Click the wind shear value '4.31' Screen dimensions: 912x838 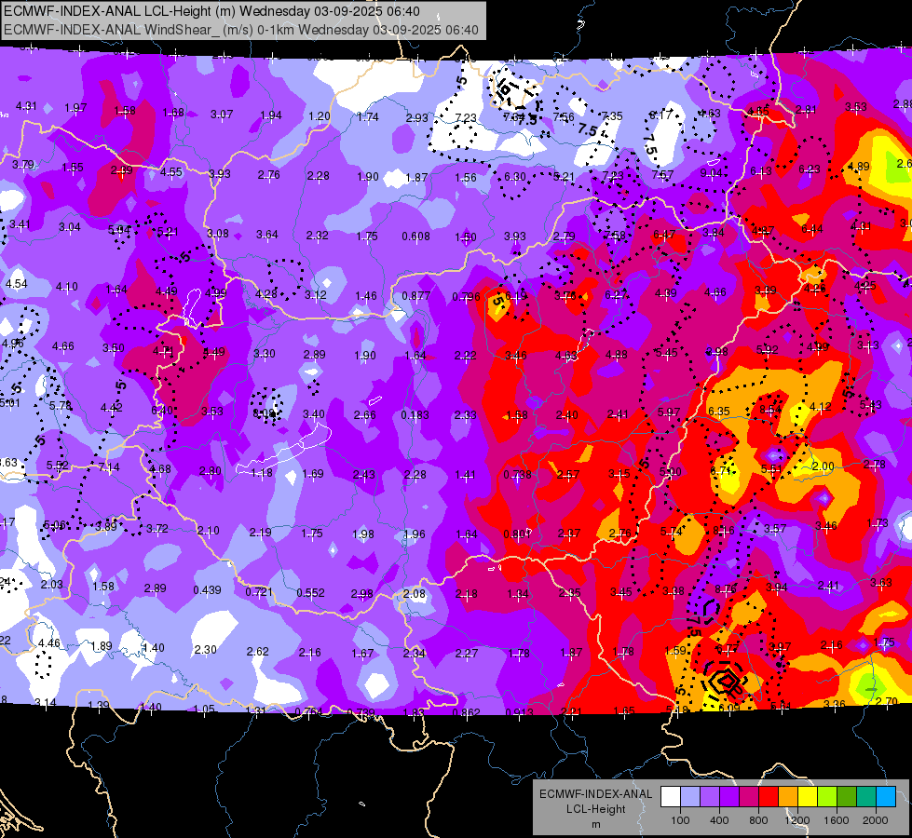(x=26, y=106)
